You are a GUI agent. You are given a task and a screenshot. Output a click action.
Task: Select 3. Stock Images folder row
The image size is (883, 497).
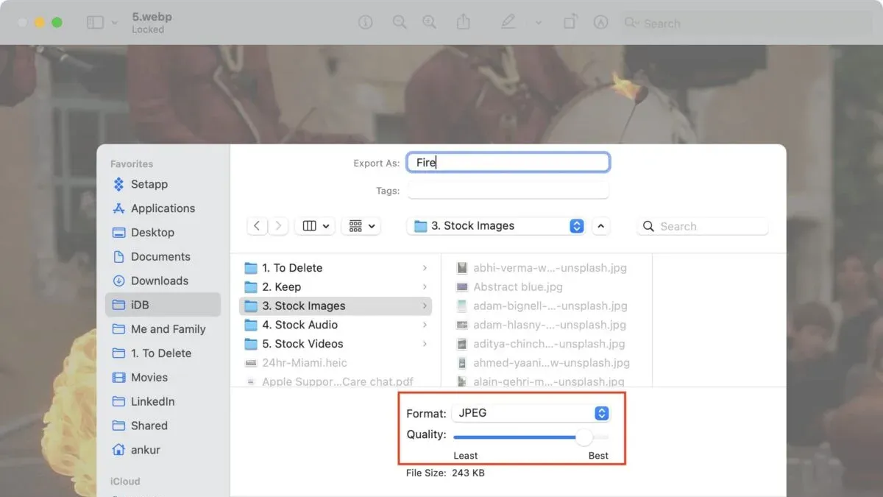coord(336,306)
